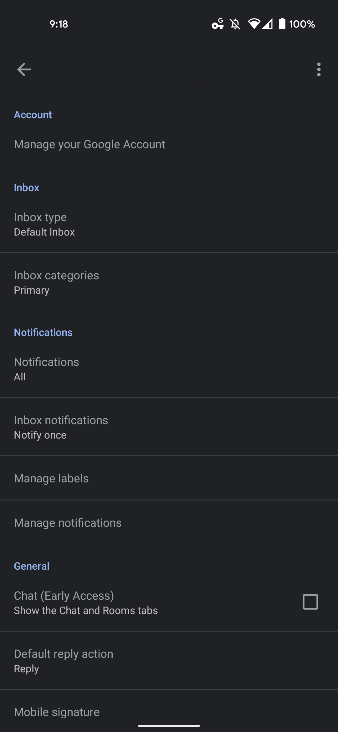This screenshot has width=338, height=732.
Task: Open Inbox categories settings
Action: click(x=169, y=282)
